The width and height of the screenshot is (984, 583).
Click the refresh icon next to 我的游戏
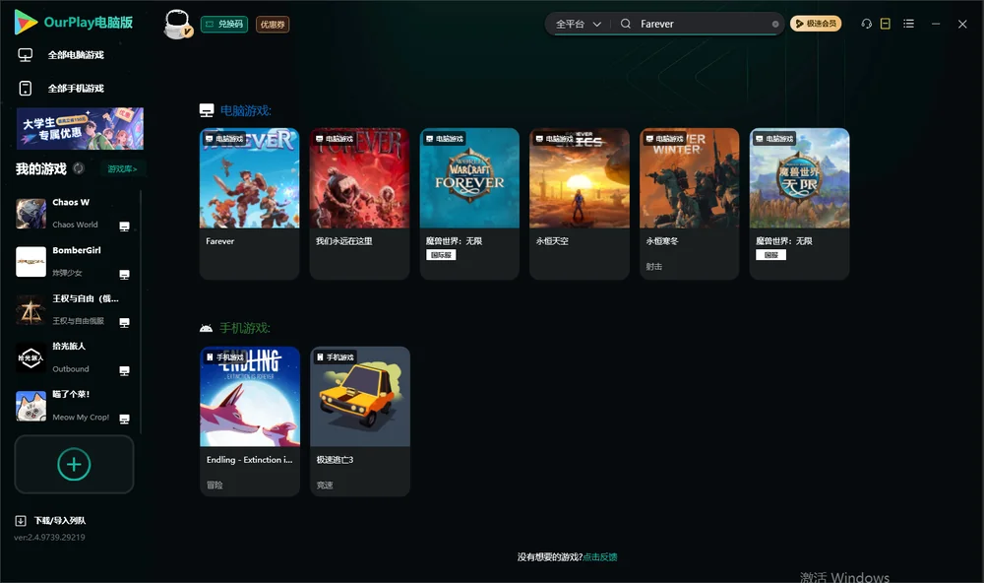tap(79, 168)
